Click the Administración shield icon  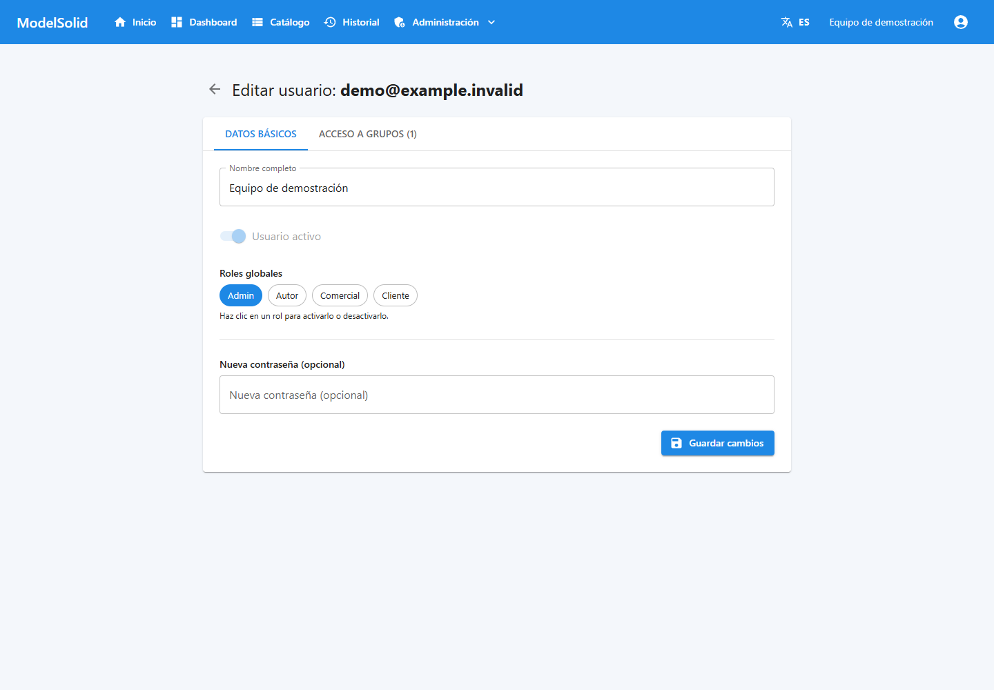(400, 22)
